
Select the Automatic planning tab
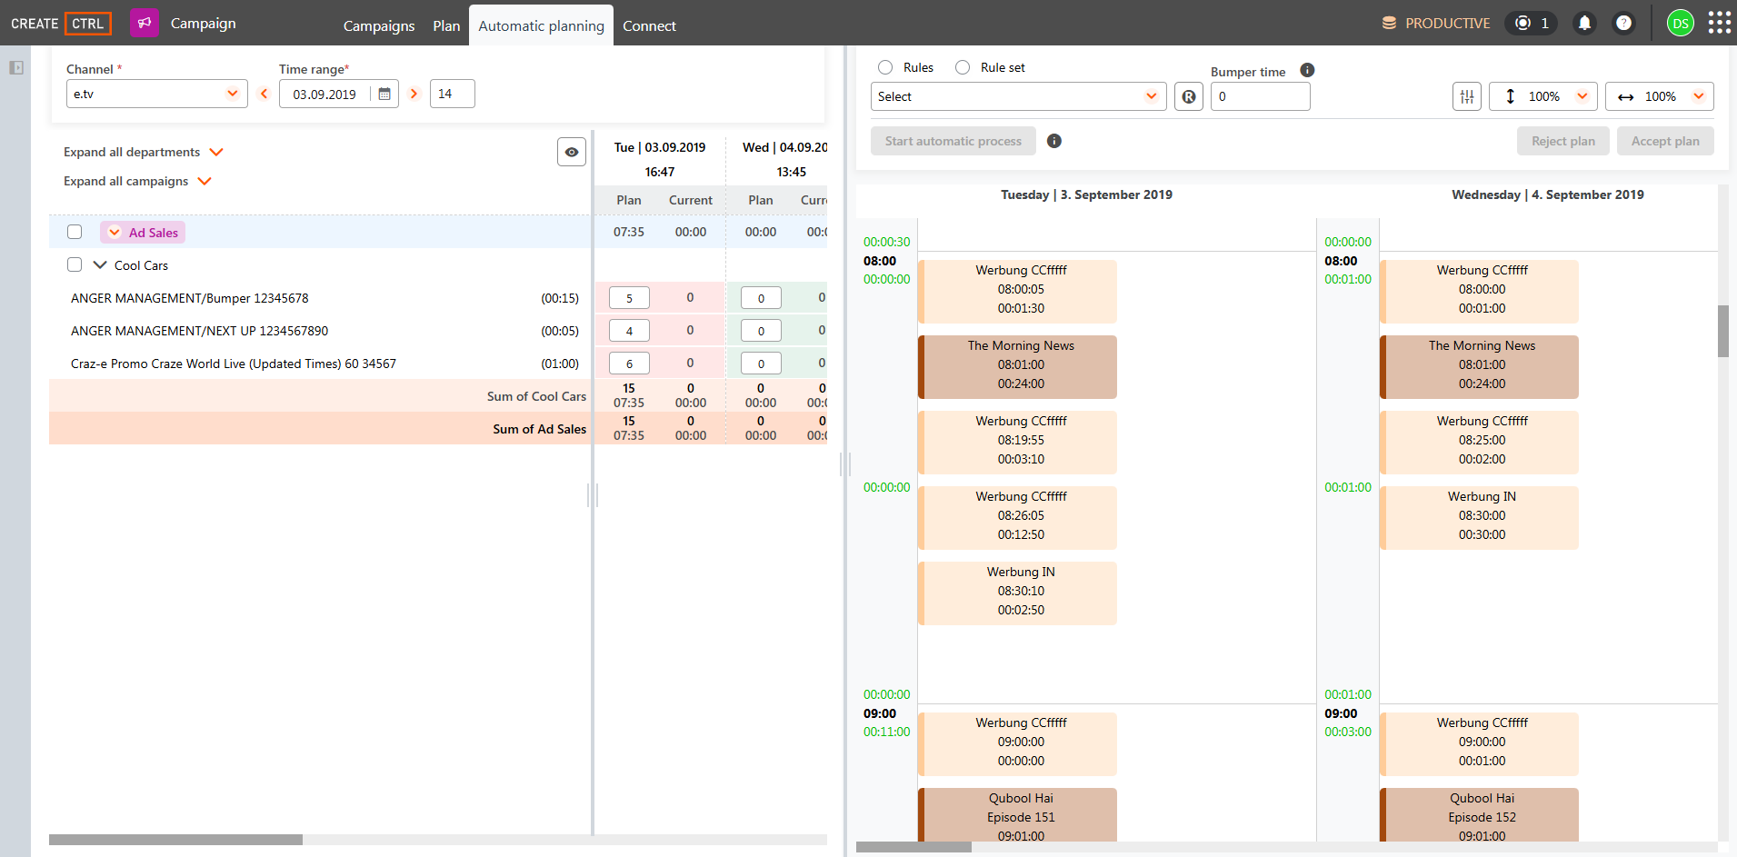point(541,25)
